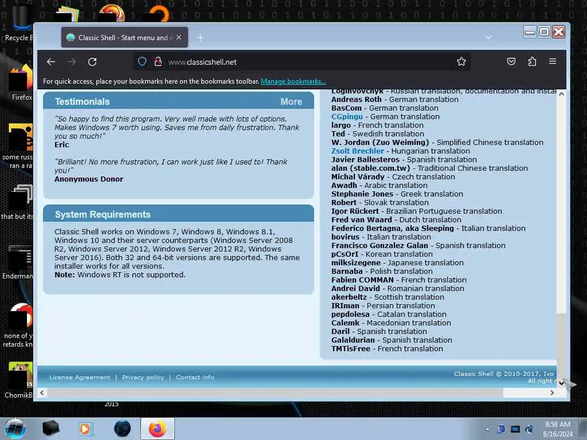The width and height of the screenshot is (587, 440).
Task: Open the License Agreement link
Action: click(80, 377)
